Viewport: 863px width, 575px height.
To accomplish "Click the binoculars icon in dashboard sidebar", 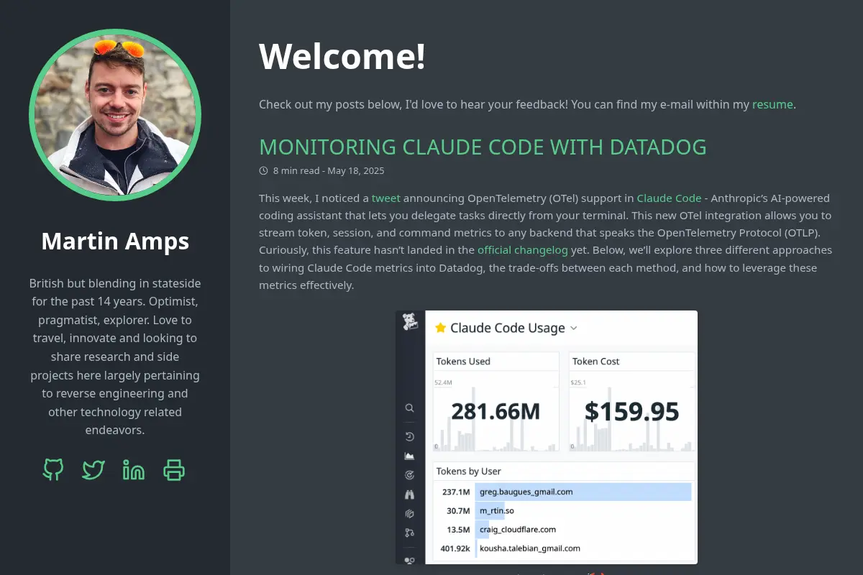I will click(409, 494).
